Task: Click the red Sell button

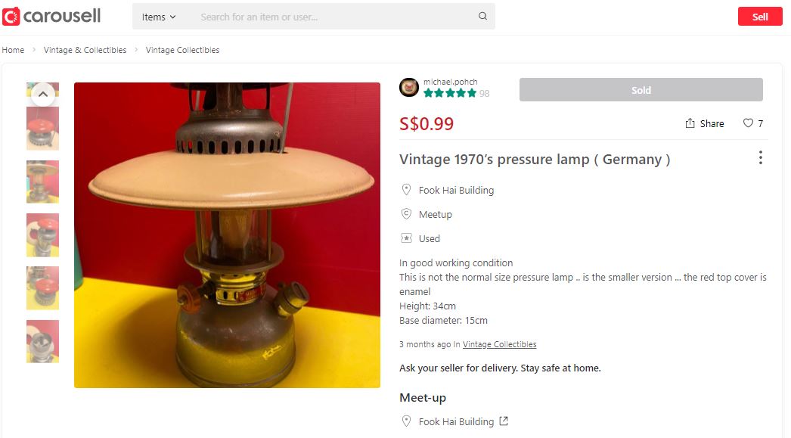Action: tap(760, 17)
